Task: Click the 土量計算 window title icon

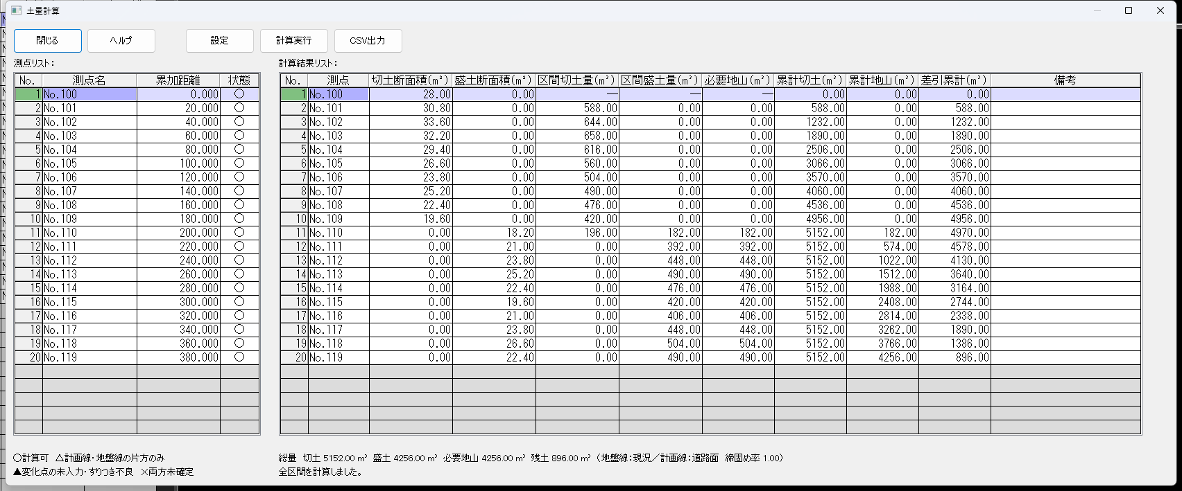Action: click(16, 10)
